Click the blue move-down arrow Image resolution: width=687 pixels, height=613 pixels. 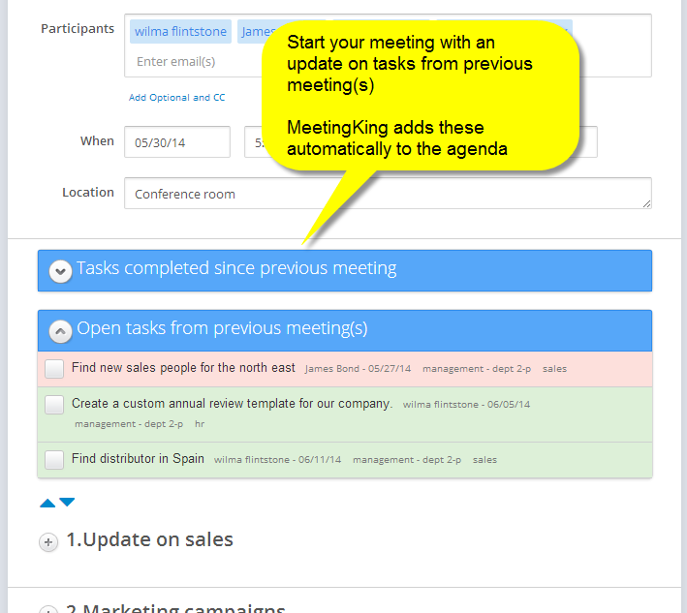[x=67, y=503]
